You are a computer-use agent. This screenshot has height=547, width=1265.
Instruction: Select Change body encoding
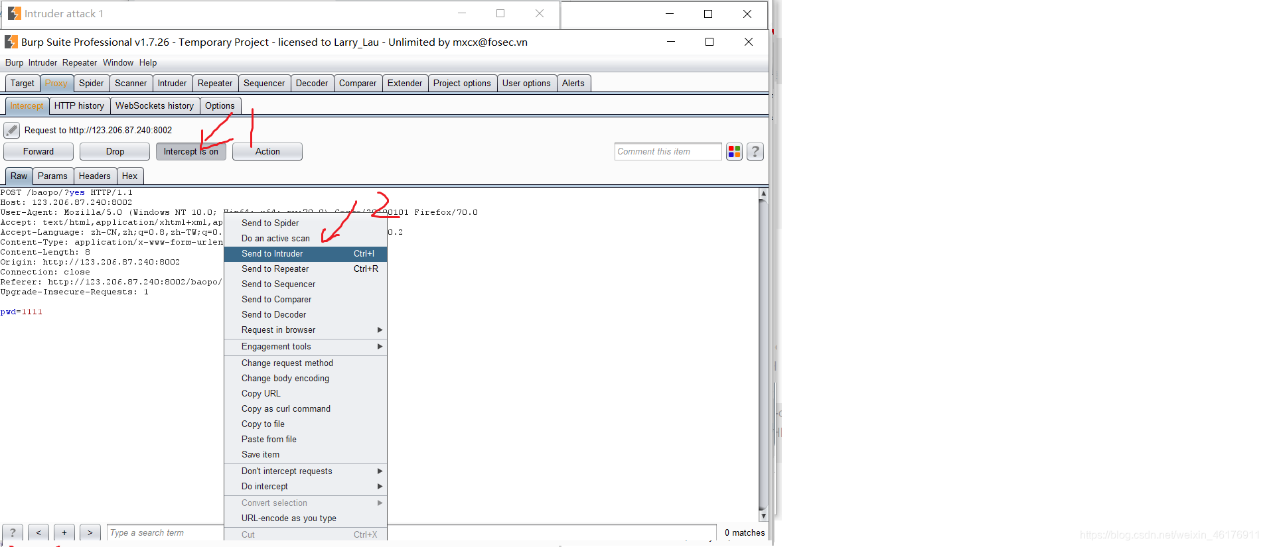point(305,378)
